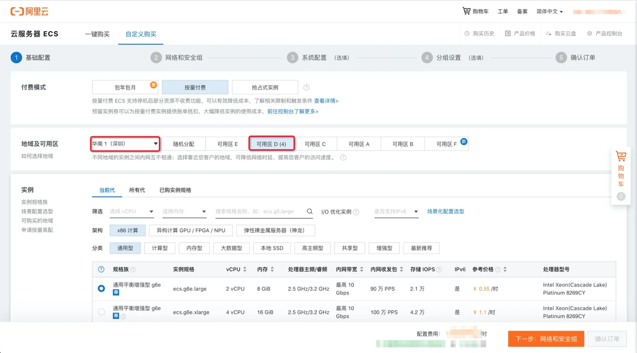Select 可用区 F zone

(446, 144)
